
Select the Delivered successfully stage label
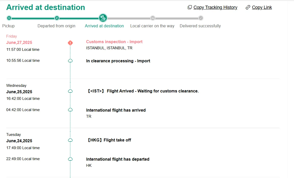pos(200,26)
